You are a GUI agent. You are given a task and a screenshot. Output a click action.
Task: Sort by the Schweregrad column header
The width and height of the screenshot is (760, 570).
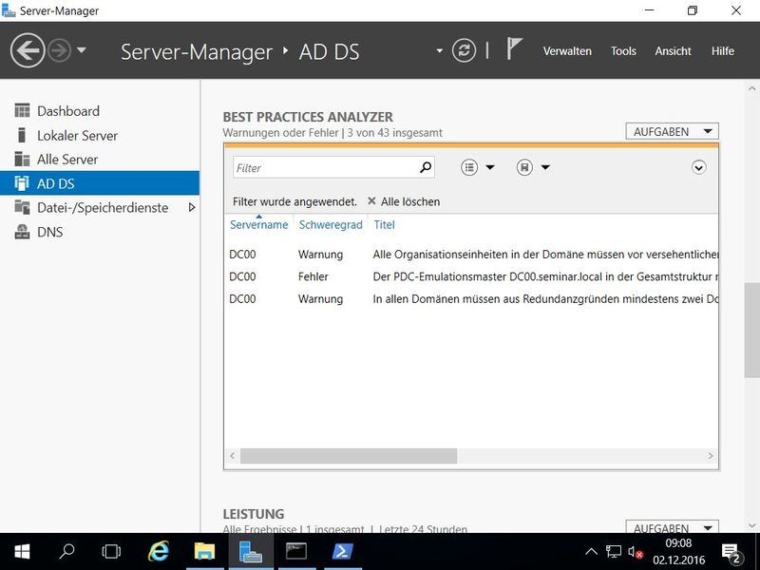pos(330,225)
